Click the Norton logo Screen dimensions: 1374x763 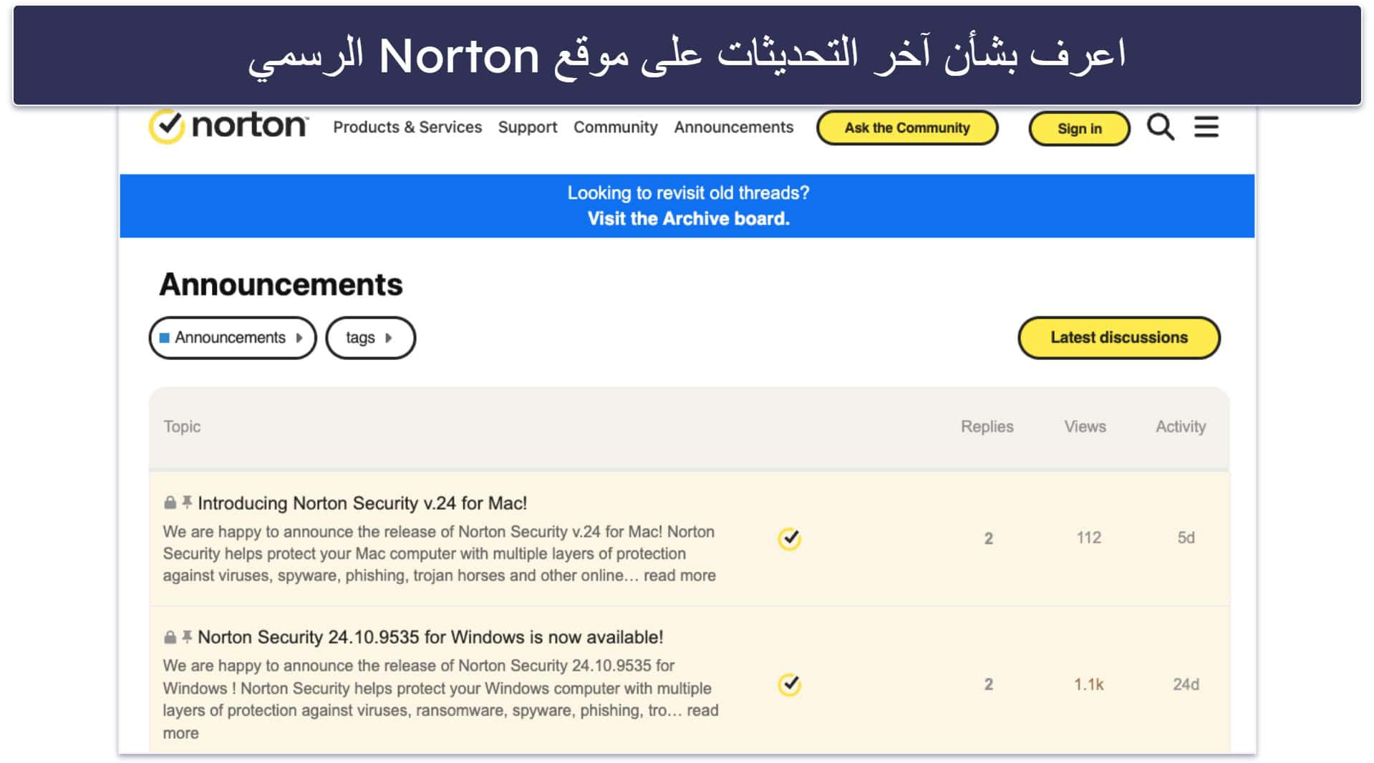pos(229,127)
